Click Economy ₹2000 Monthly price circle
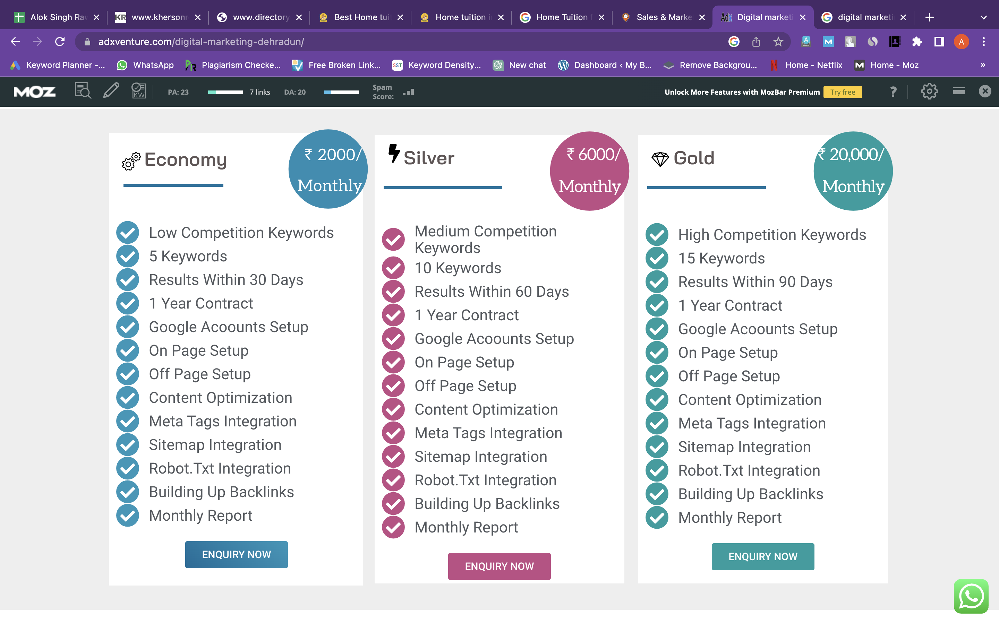The height and width of the screenshot is (624, 999). pyautogui.click(x=328, y=169)
